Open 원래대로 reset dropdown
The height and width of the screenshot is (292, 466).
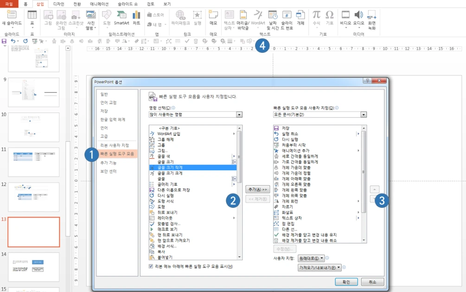pos(311,258)
